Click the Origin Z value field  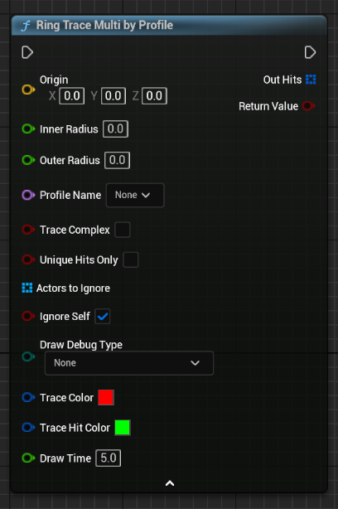point(154,96)
